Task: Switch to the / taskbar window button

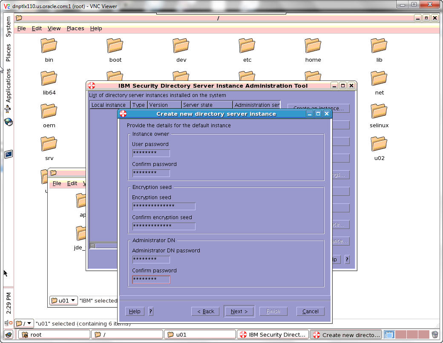Action: coord(127,335)
